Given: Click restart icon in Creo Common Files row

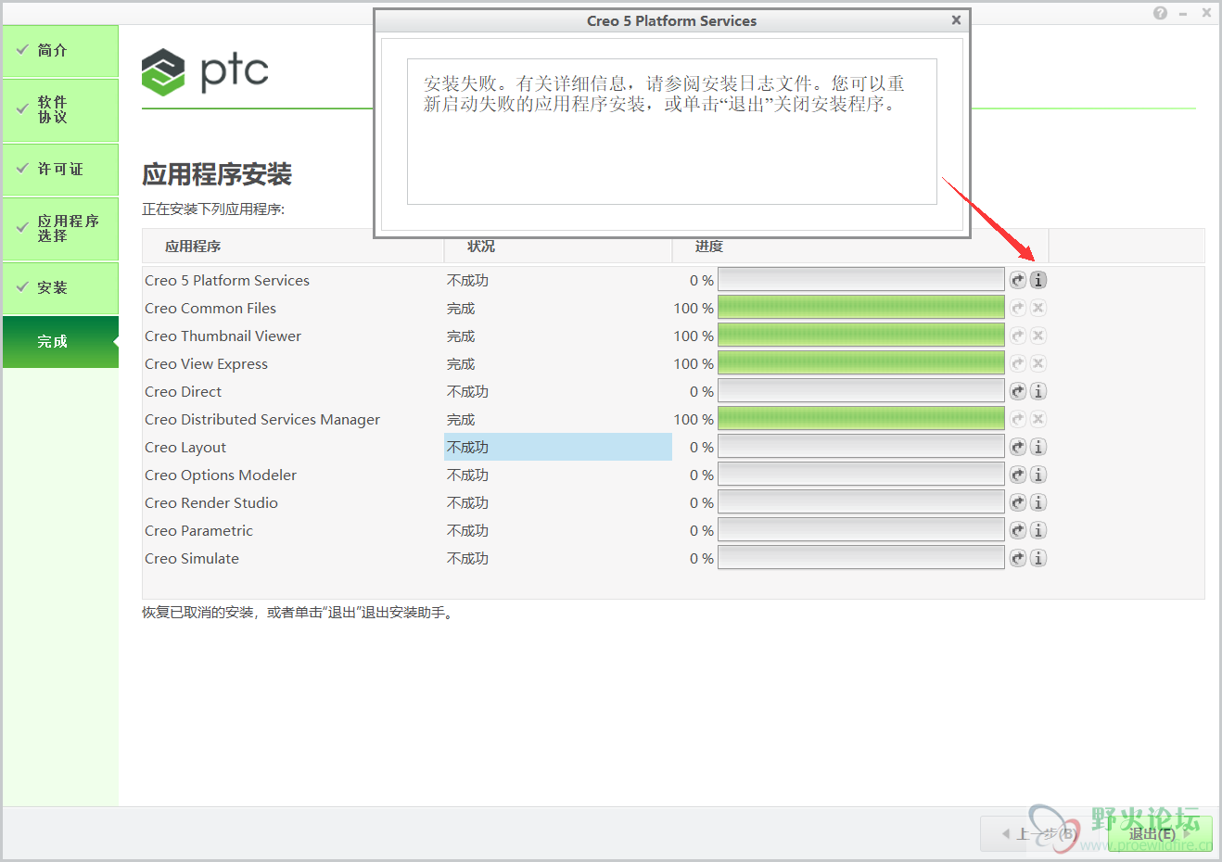Looking at the screenshot, I should [x=1018, y=308].
